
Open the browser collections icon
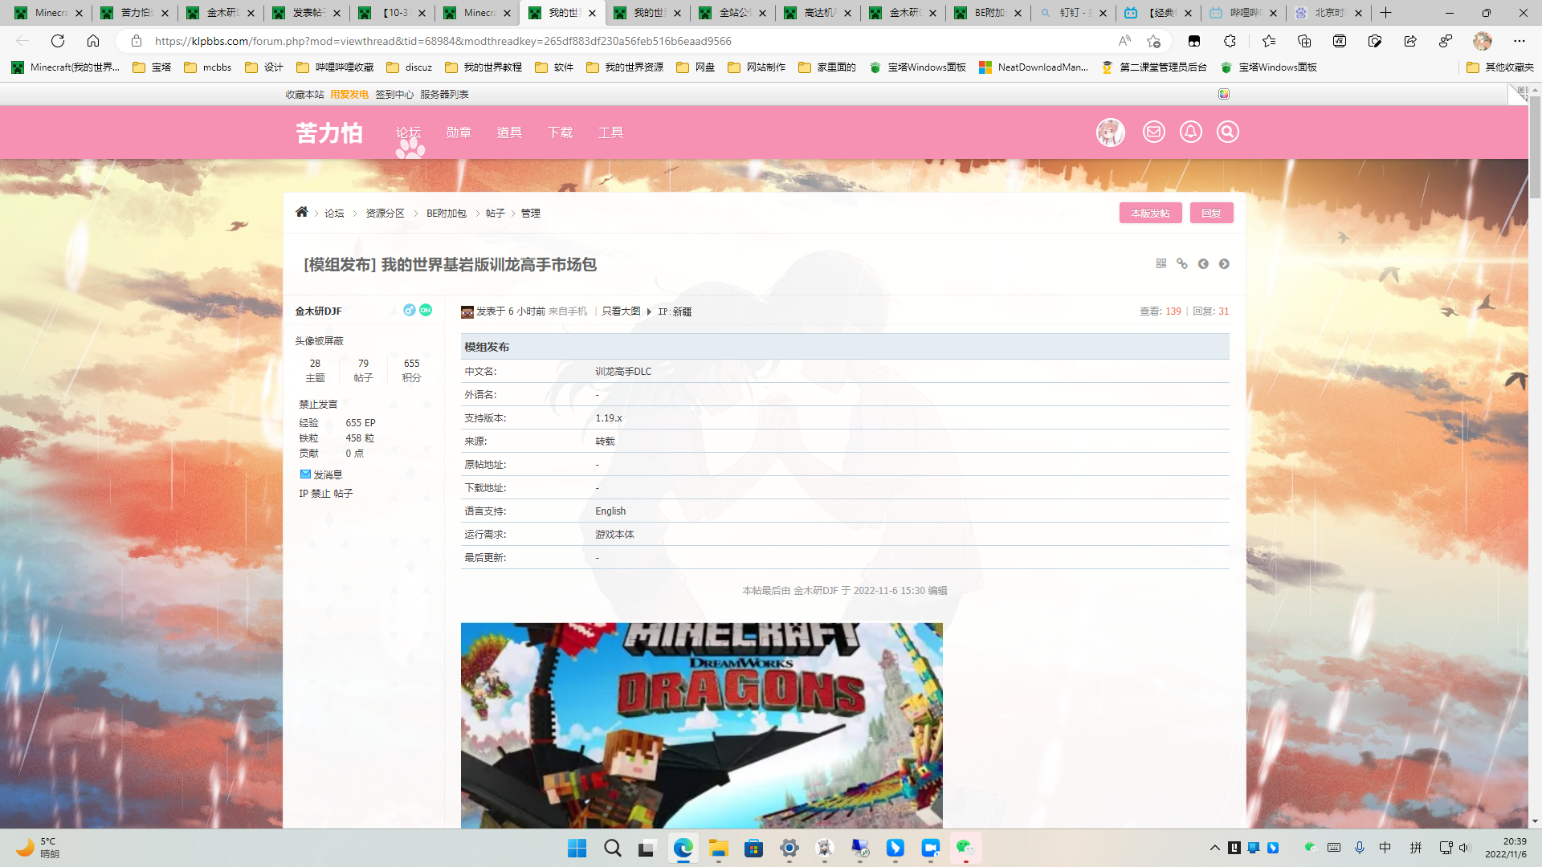pyautogui.click(x=1304, y=41)
